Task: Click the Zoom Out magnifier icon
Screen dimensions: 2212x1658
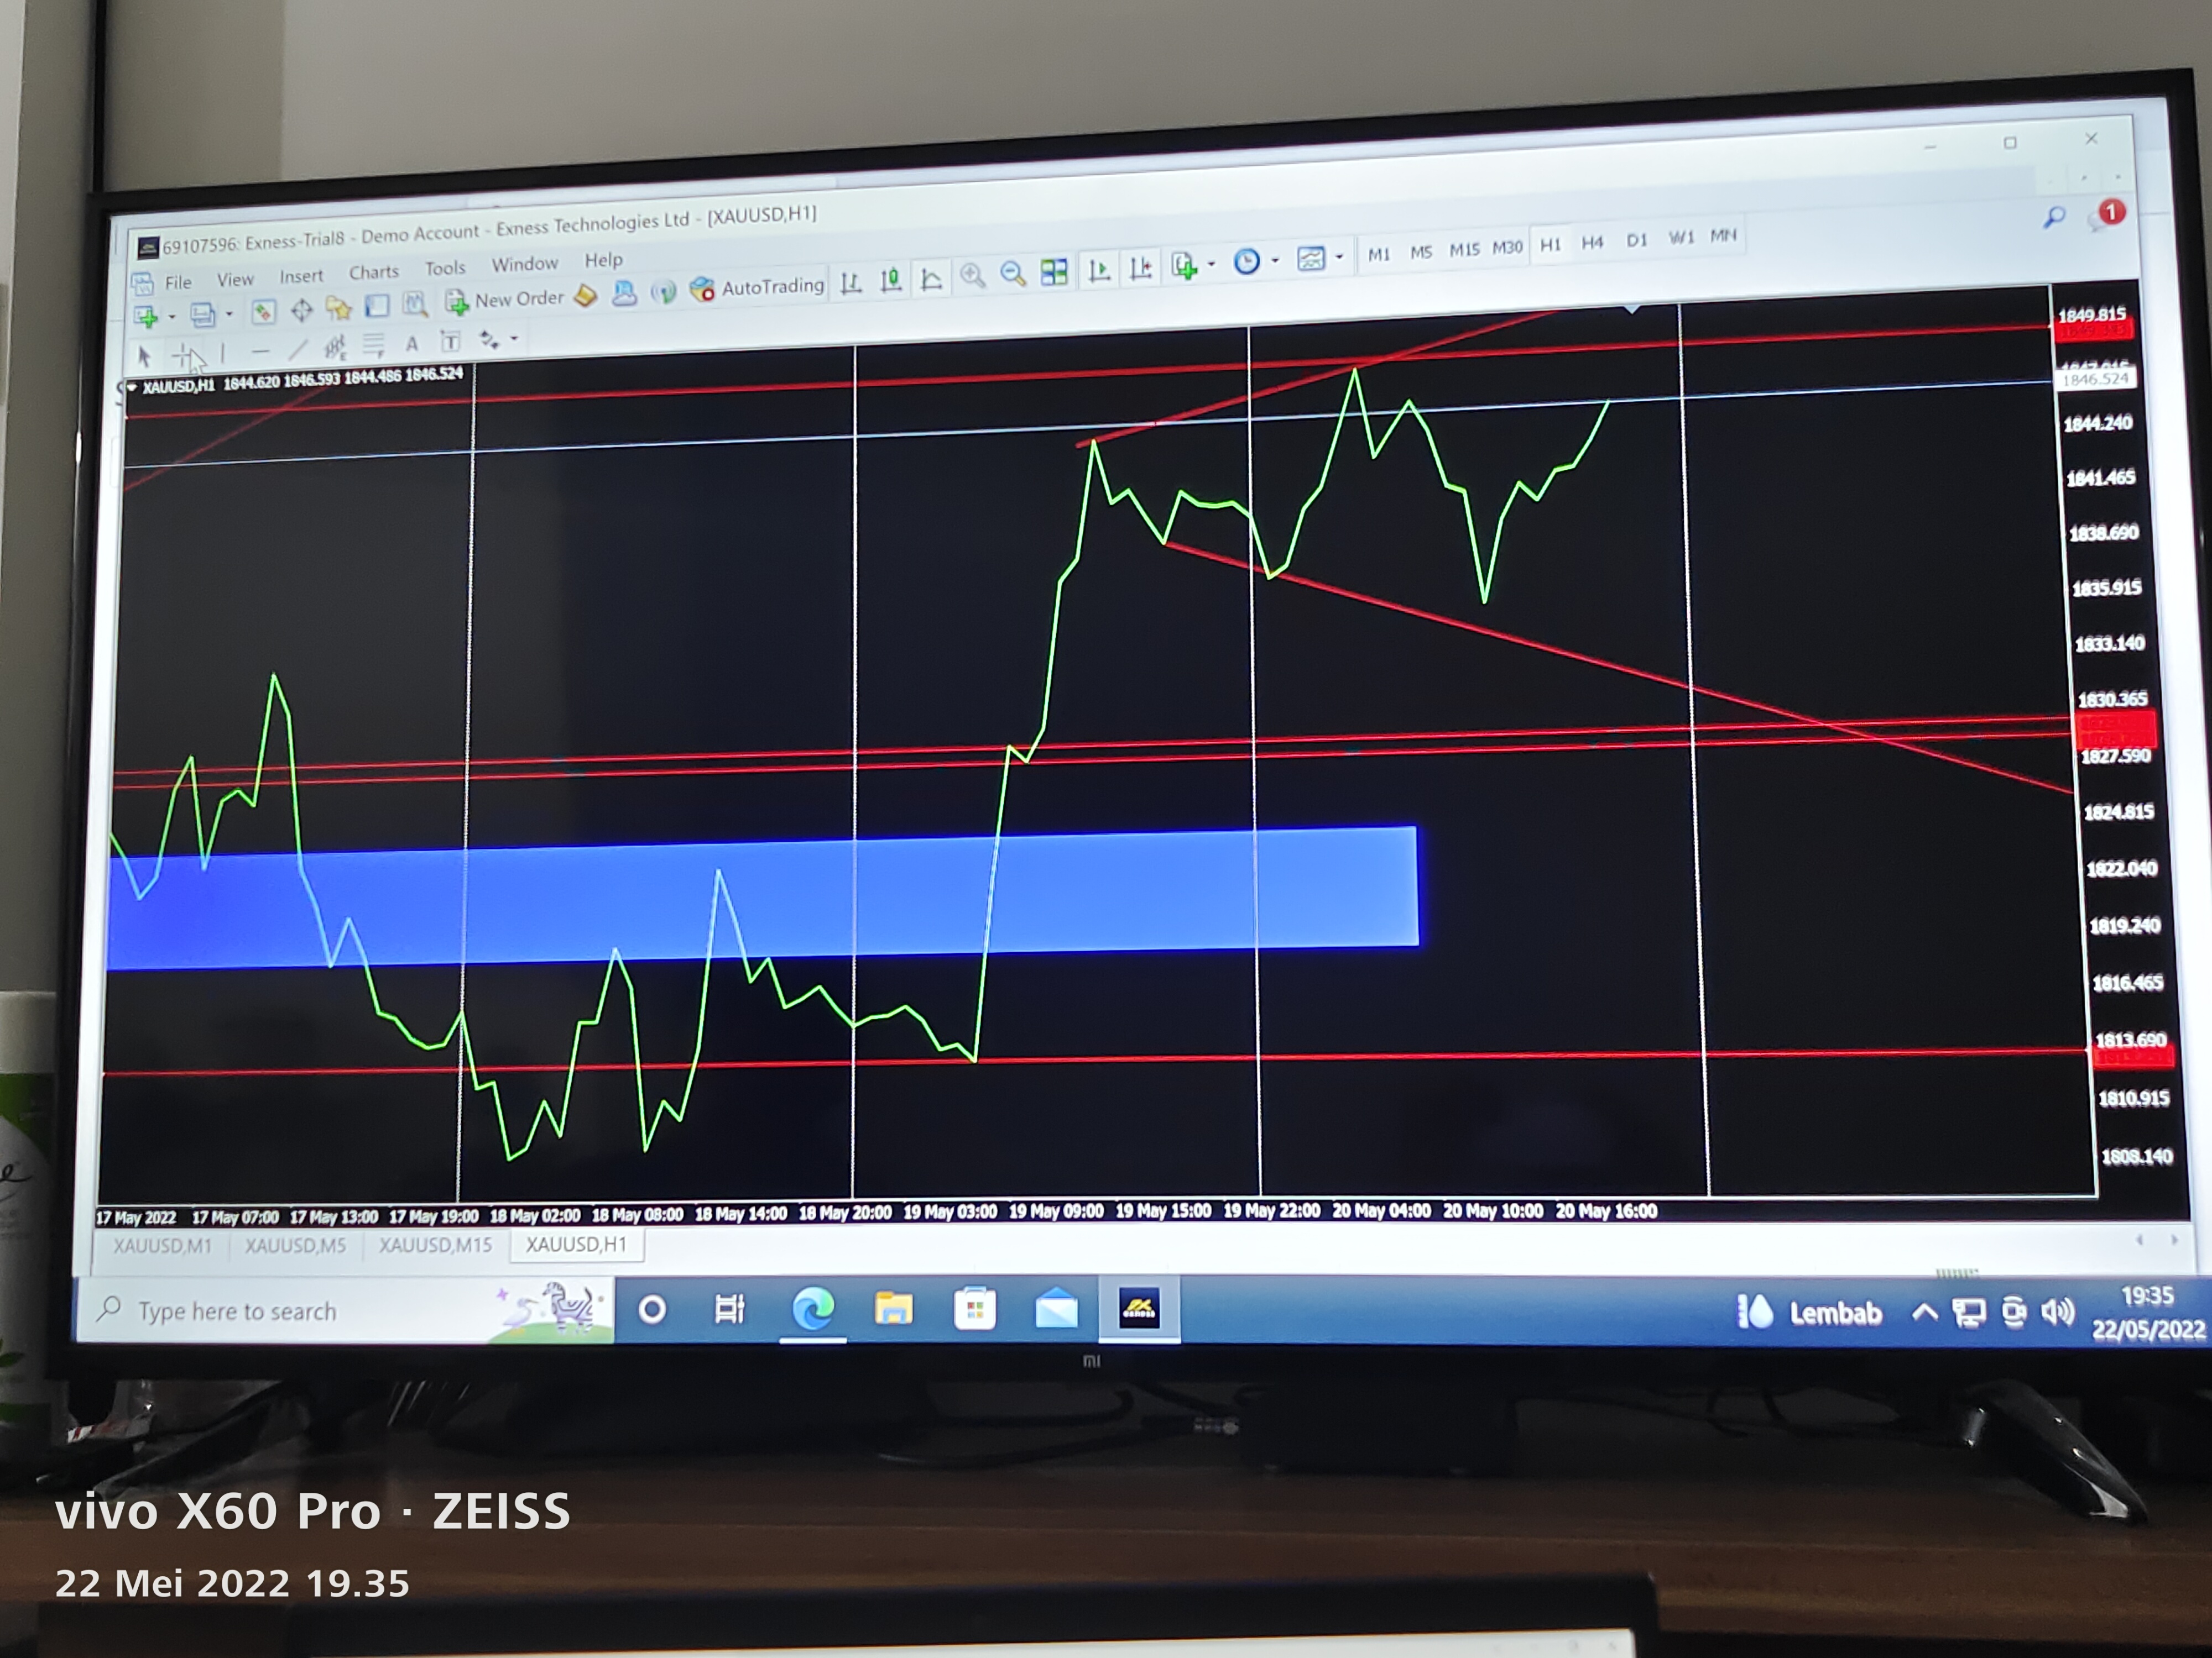Action: coord(1012,274)
